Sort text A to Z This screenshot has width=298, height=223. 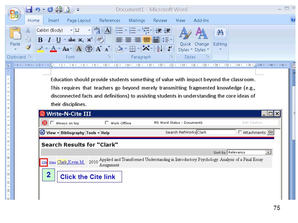160,49
